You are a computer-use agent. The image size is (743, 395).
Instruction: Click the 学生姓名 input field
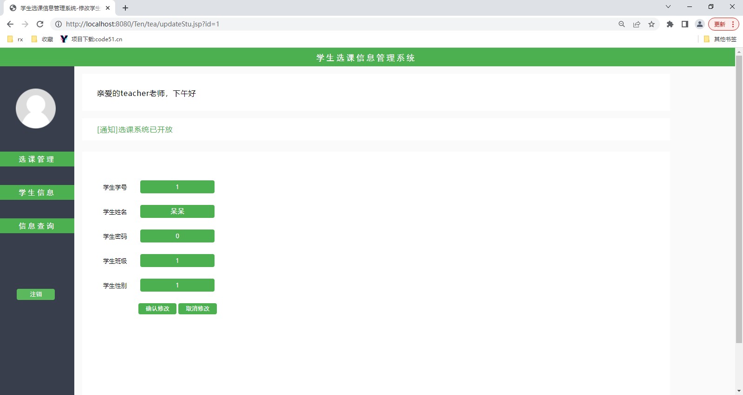[177, 211]
